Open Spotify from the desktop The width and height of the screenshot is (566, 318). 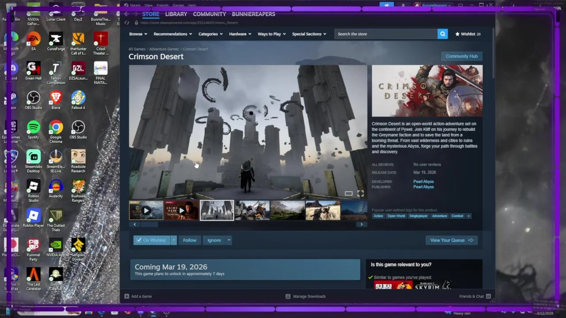click(33, 130)
